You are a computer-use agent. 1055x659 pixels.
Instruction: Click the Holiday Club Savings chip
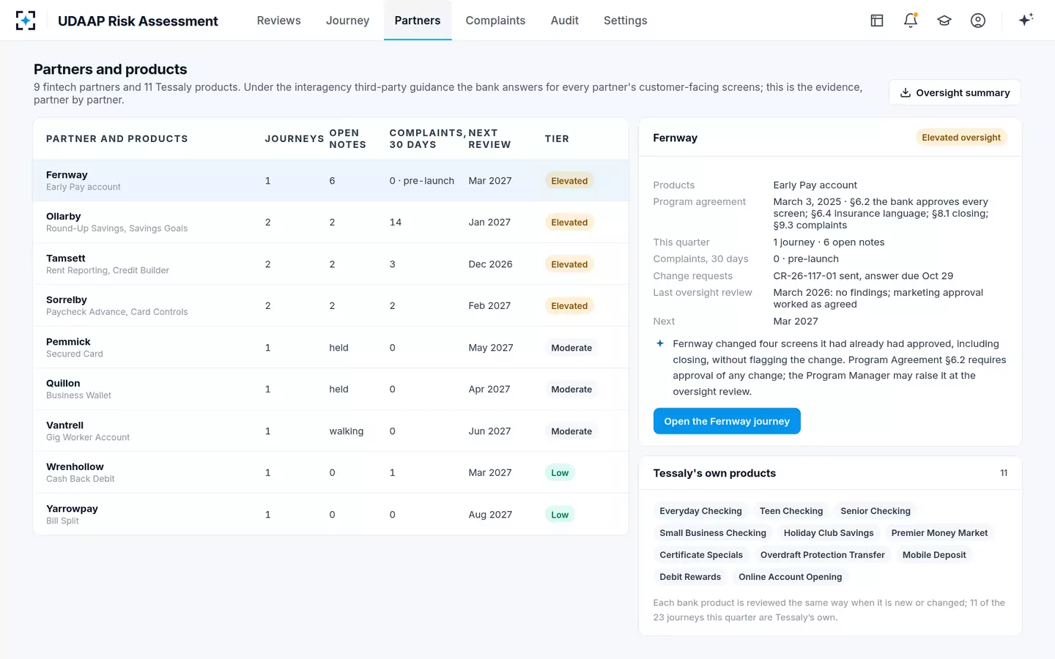829,533
